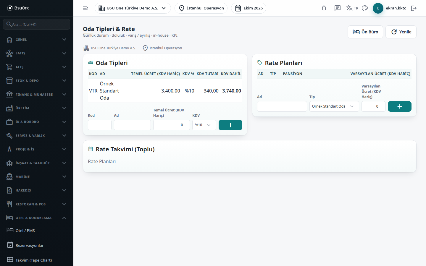Collapse the OTEL & KONAKLAMA section
The width and height of the screenshot is (426, 266).
tap(37, 218)
